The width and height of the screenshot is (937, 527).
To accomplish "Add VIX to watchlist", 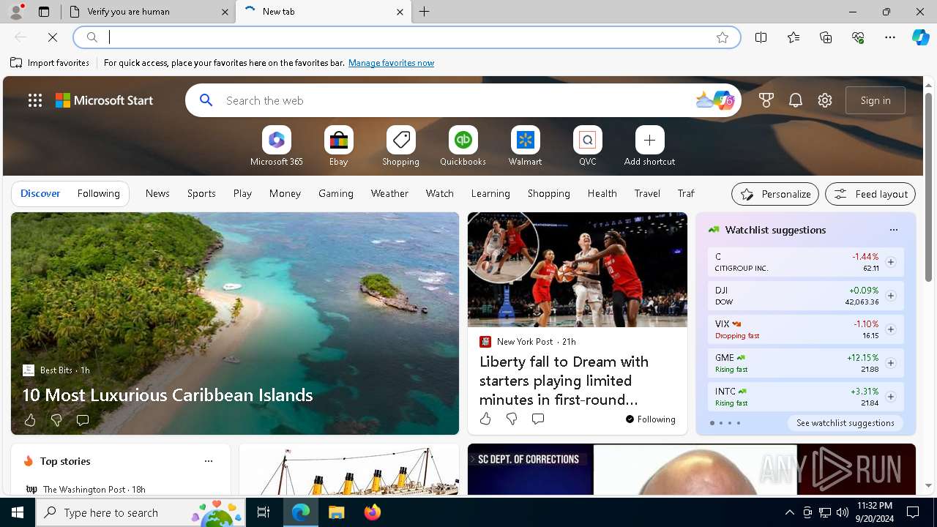I will pyautogui.click(x=890, y=329).
